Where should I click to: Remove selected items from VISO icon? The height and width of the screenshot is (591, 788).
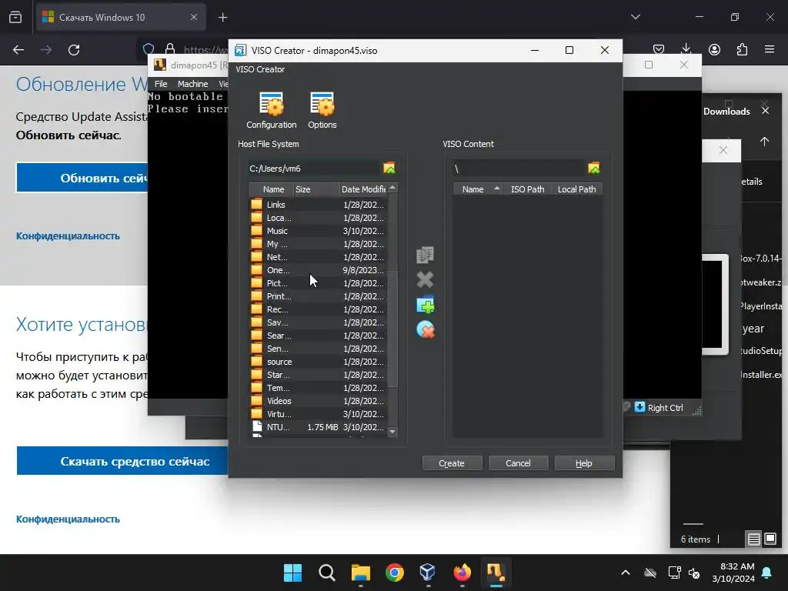click(x=425, y=279)
